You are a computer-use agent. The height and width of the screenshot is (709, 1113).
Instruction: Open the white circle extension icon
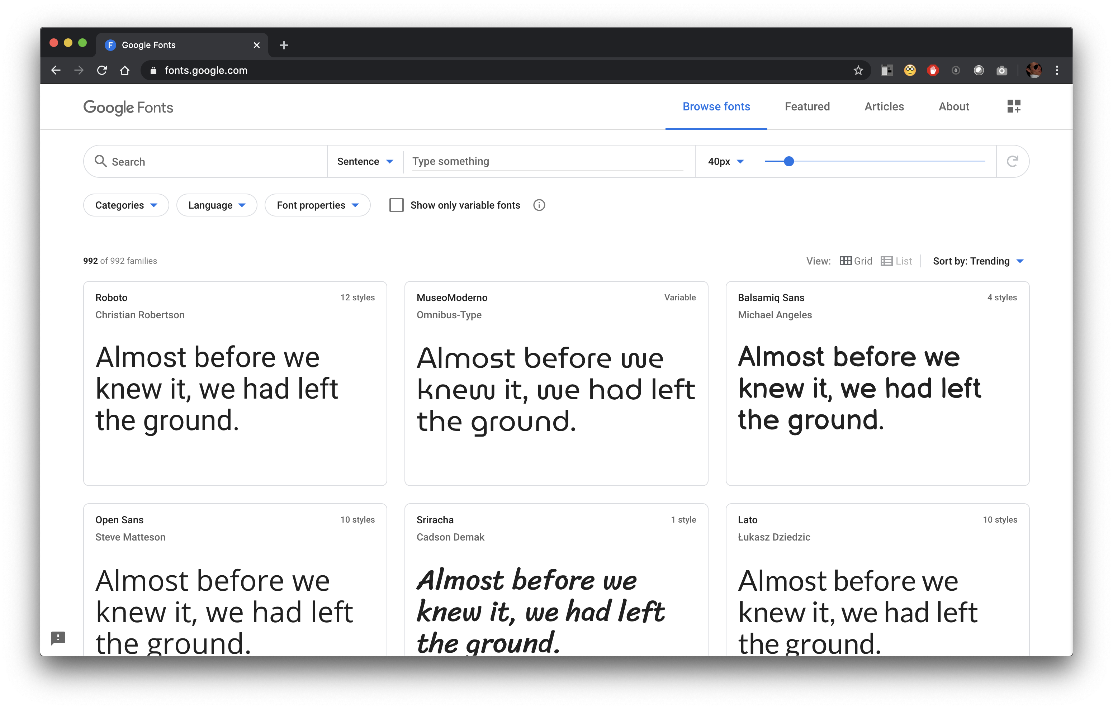[979, 70]
